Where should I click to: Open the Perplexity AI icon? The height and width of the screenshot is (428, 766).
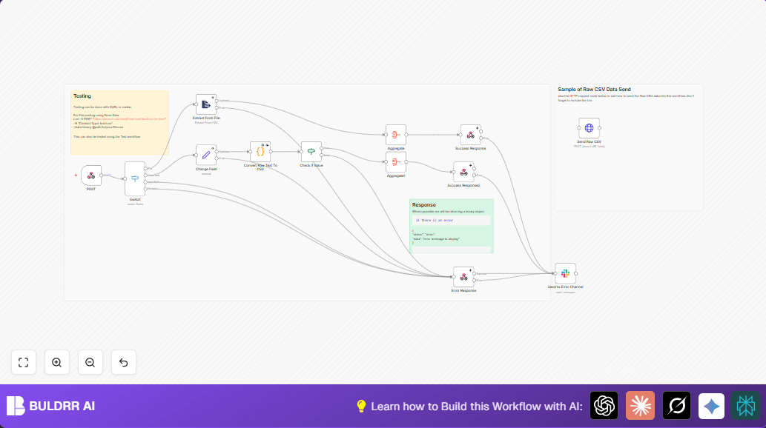point(745,406)
